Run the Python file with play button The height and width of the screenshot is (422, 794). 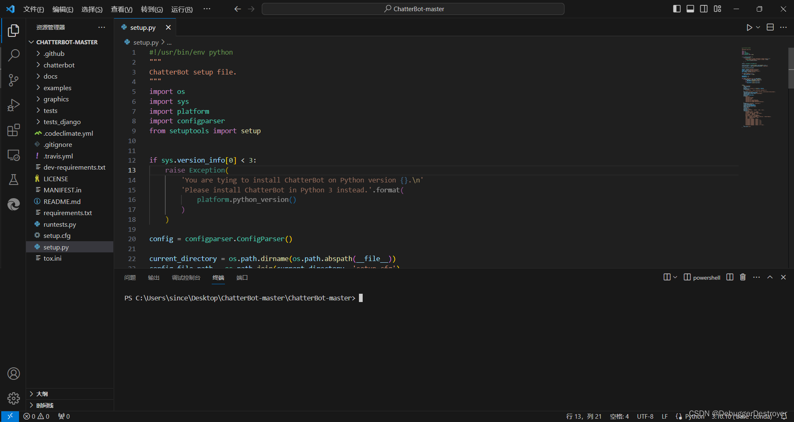749,27
